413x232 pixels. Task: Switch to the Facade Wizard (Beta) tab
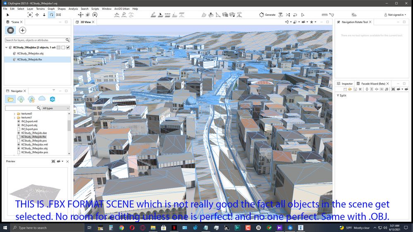pyautogui.click(x=372, y=84)
